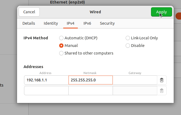Open the Identity tab
This screenshot has height=115, width=181.
51,23
